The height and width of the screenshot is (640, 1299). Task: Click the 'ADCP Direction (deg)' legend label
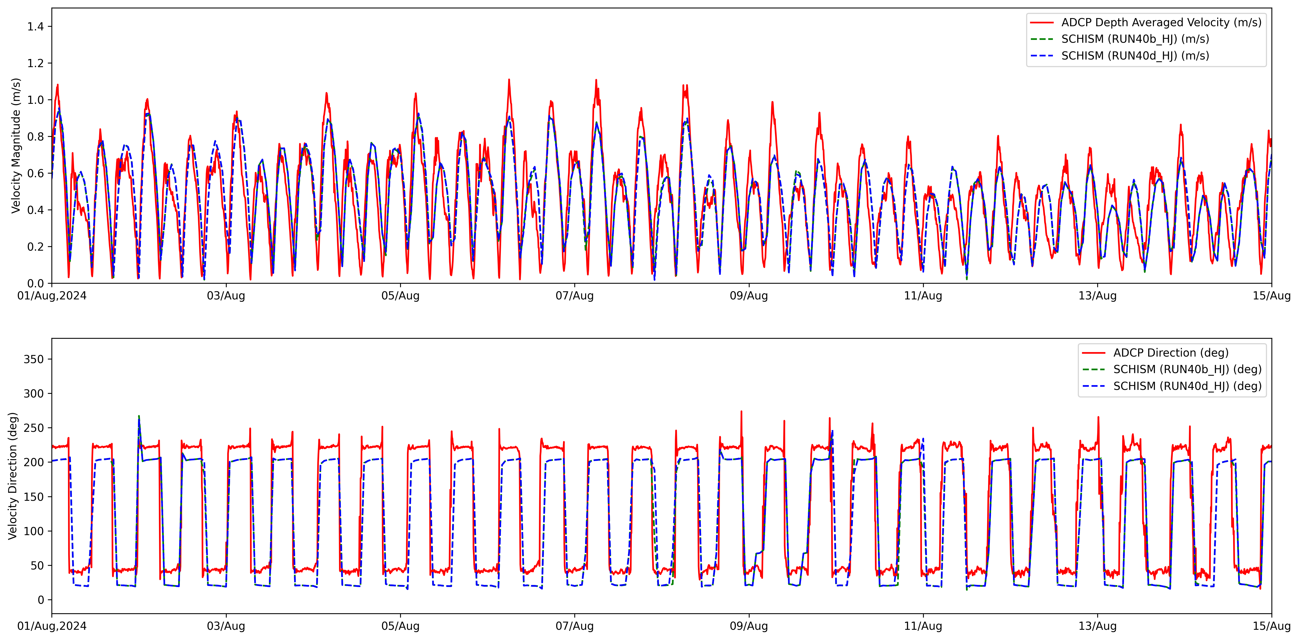[1171, 353]
